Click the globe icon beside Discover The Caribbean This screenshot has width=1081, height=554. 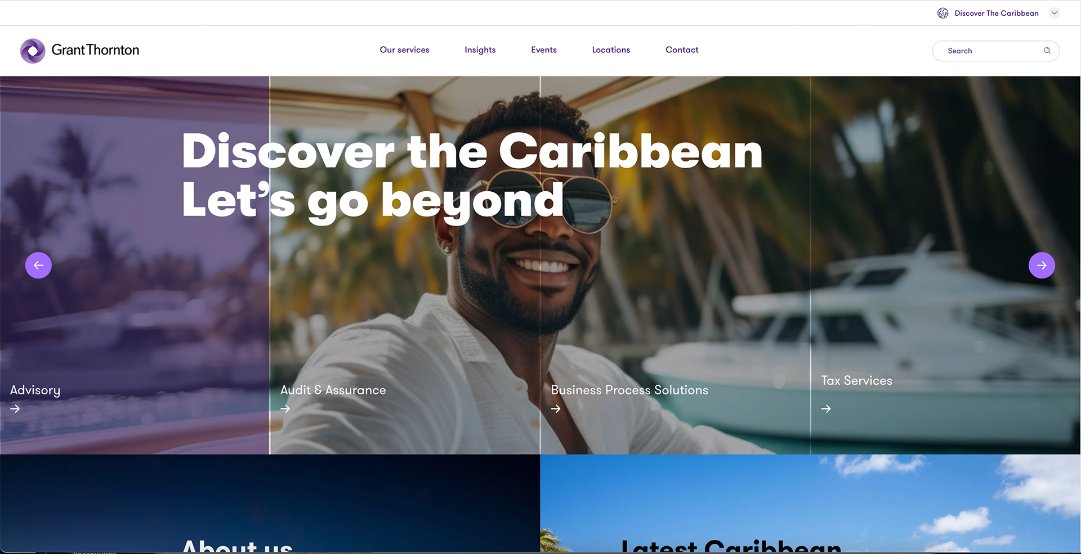[942, 13]
